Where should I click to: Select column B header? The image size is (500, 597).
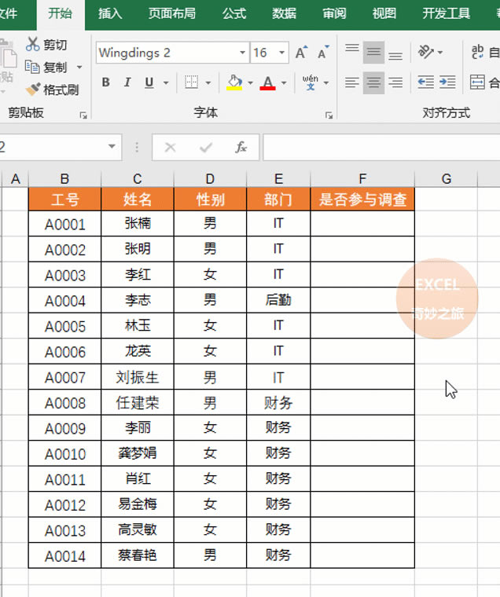click(x=64, y=178)
